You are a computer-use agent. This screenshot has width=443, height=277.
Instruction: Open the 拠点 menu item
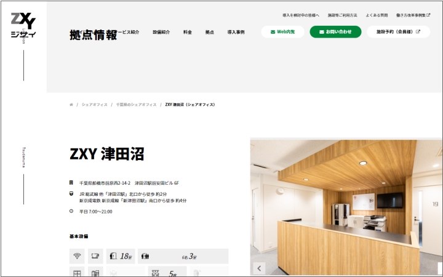pyautogui.click(x=210, y=32)
